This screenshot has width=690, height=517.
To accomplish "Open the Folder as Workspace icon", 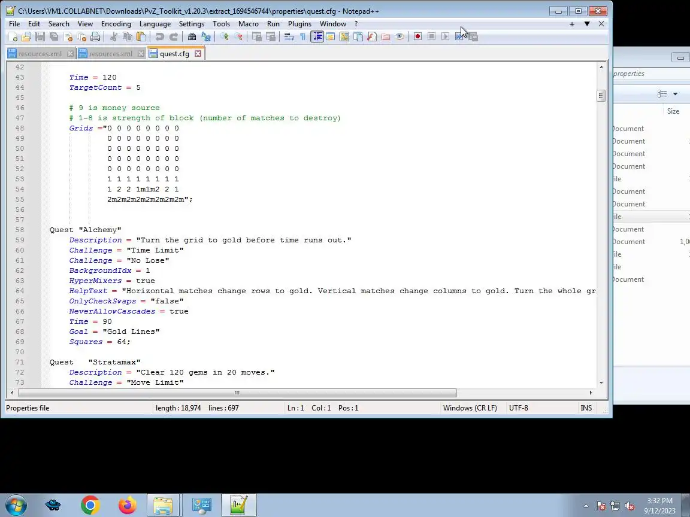I will [x=386, y=37].
